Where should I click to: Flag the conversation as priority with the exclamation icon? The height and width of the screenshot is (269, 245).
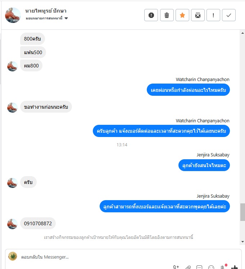213,15
